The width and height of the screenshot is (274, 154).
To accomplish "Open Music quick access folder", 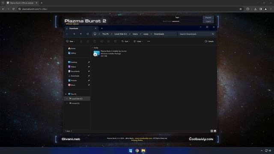I will click(71, 85).
